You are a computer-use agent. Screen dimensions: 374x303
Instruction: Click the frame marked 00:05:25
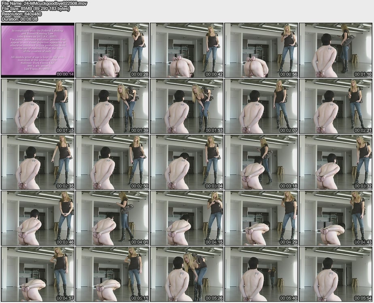coord(187,274)
